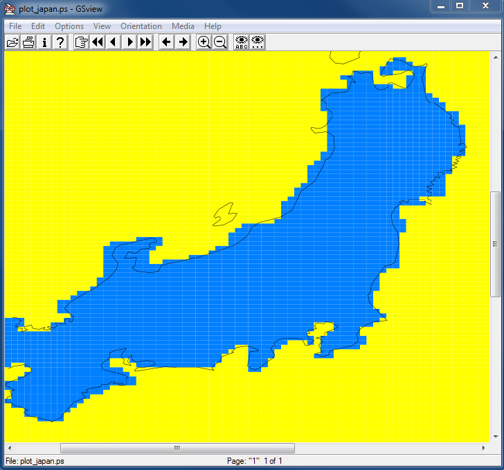Minimize the GSview window
This screenshot has width=504, height=470.
441,6
